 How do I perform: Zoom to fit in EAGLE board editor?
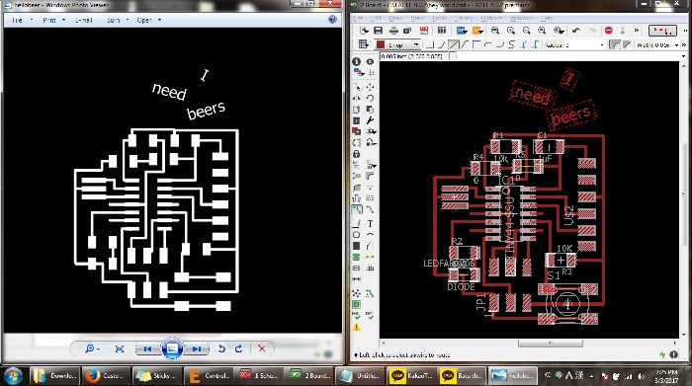495,31
